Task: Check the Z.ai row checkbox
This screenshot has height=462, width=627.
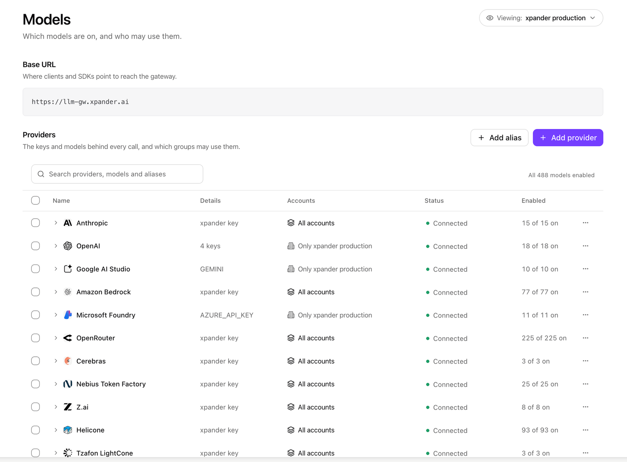Action: [x=36, y=407]
